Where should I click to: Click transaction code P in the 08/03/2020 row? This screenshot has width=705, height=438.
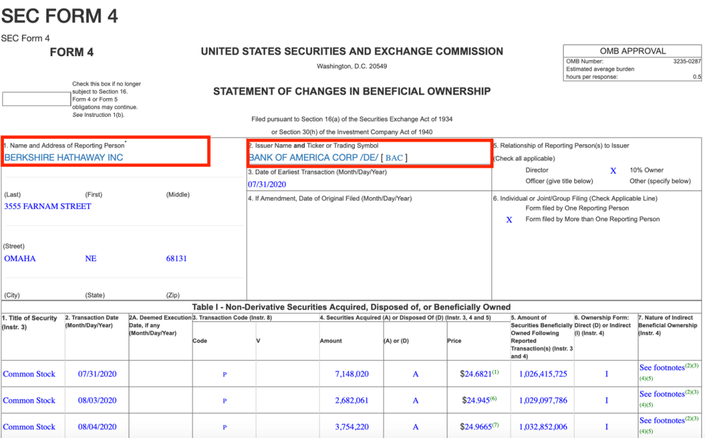click(x=225, y=401)
